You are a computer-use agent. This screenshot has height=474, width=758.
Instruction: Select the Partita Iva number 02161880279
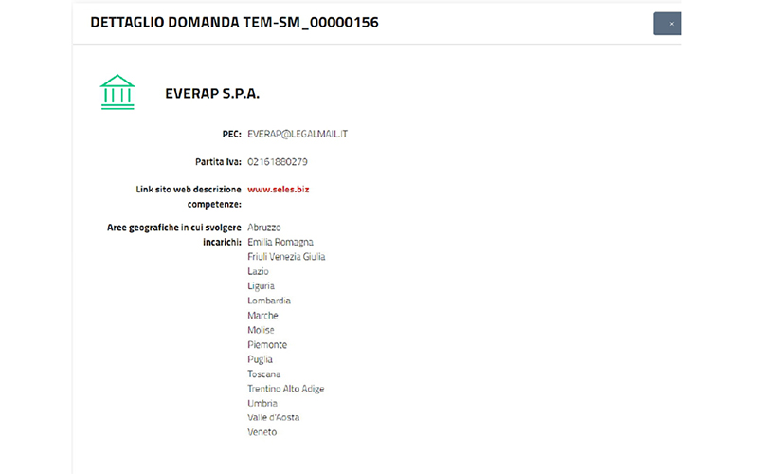tap(278, 161)
